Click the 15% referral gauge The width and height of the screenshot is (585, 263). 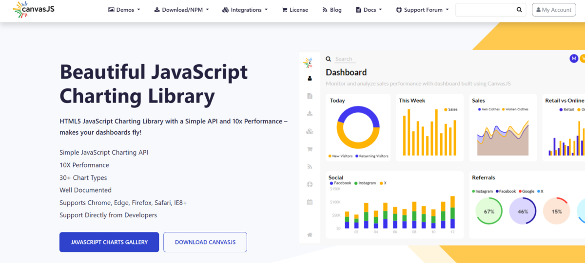[x=556, y=211]
